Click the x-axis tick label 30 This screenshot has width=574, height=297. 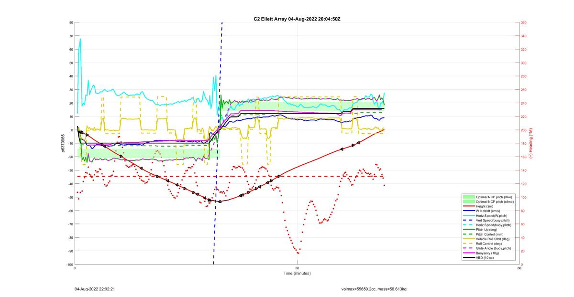pyautogui.click(x=297, y=268)
